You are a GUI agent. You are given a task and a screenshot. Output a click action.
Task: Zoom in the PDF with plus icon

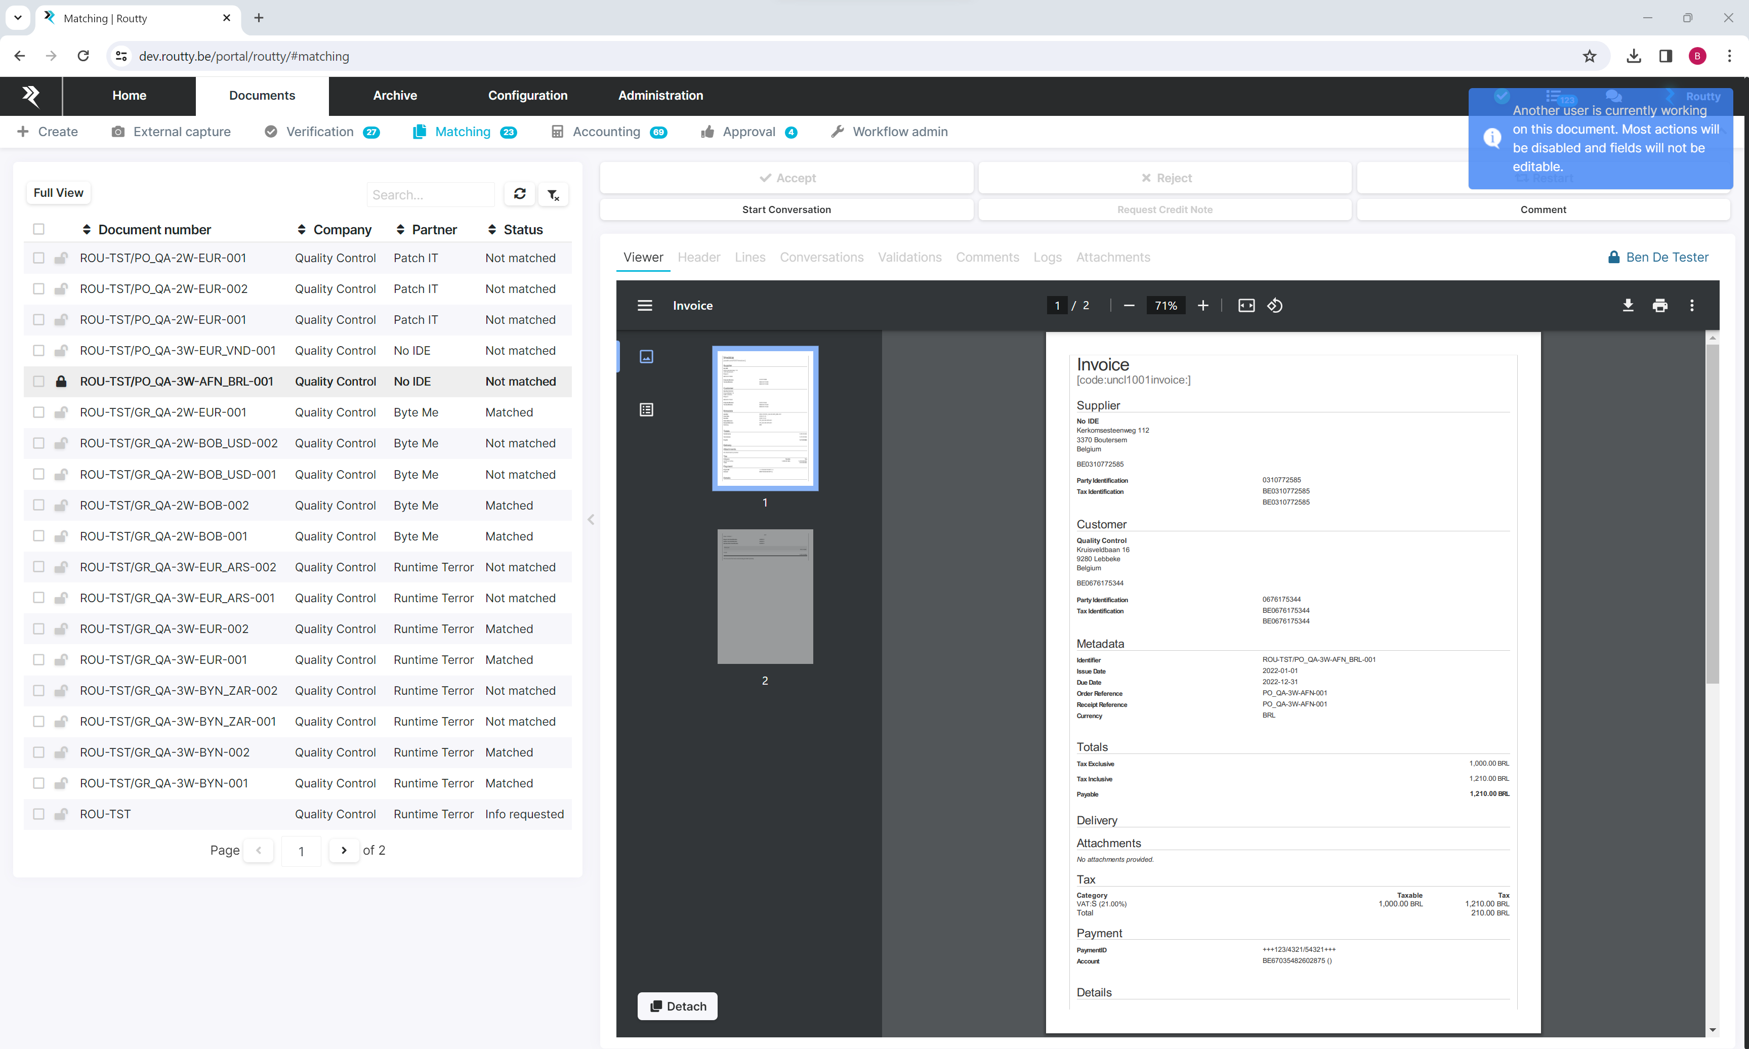point(1202,305)
